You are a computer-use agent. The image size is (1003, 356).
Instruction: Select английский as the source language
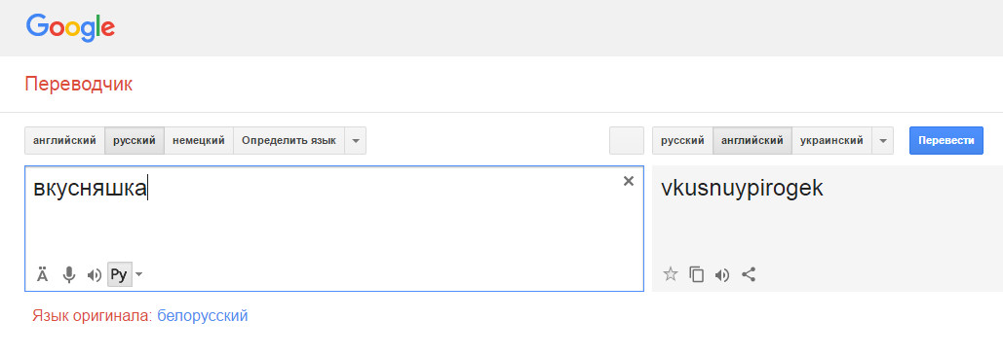pyautogui.click(x=64, y=140)
